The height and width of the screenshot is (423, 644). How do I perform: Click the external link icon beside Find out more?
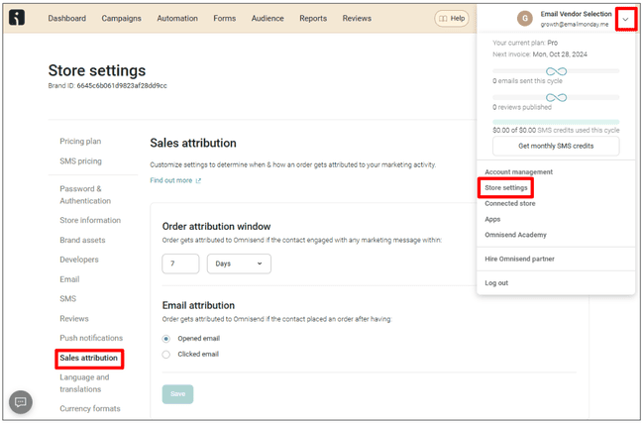point(198,180)
